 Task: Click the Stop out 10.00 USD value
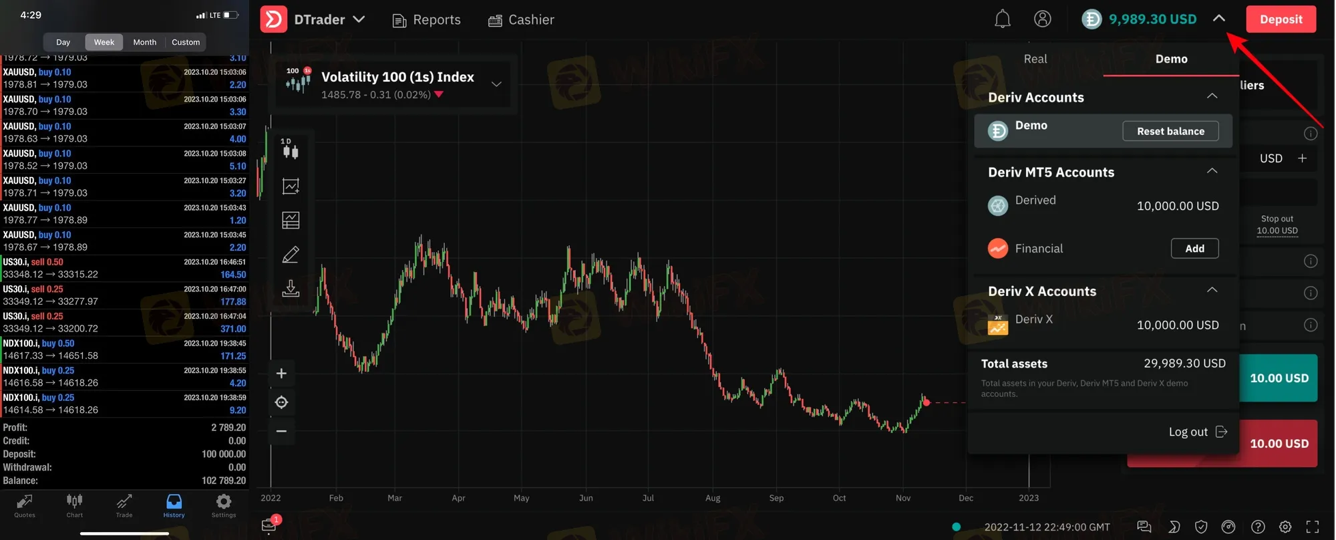[1277, 231]
